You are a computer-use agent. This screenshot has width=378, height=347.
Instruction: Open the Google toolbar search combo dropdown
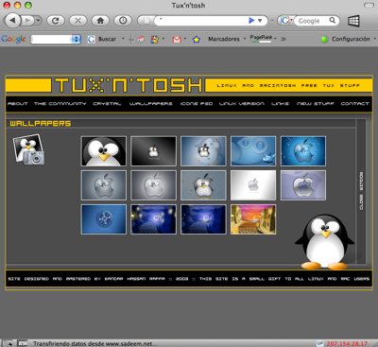76,40
